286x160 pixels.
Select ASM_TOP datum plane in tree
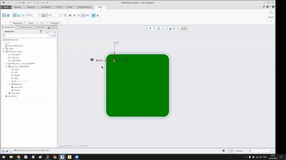pyautogui.click(x=15, y=58)
